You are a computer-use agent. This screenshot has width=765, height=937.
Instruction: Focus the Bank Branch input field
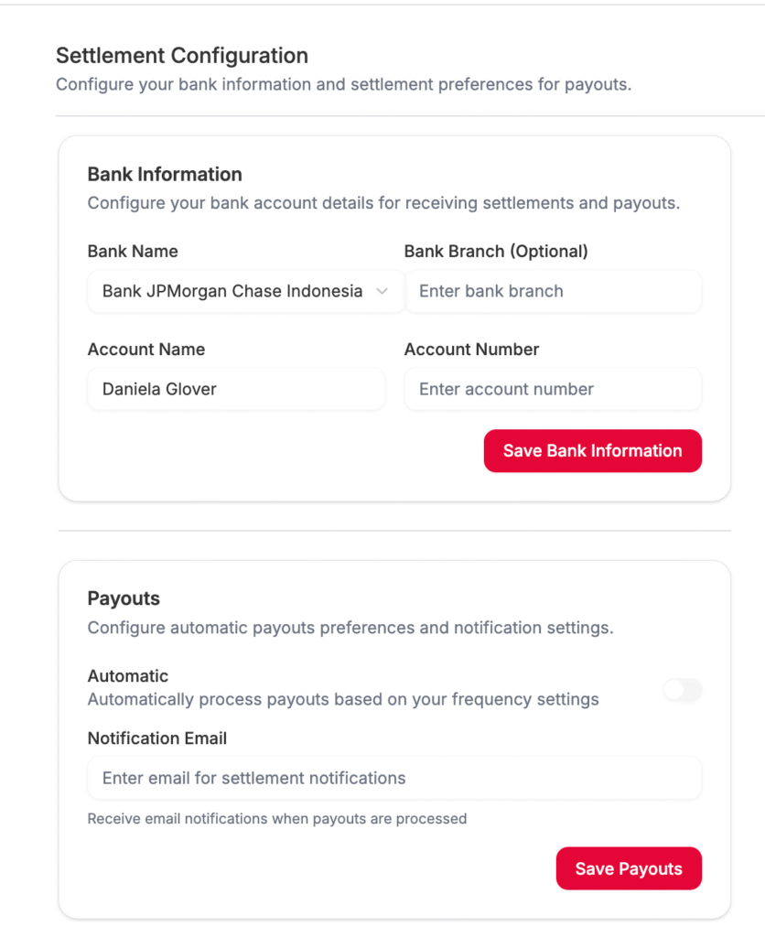click(553, 291)
